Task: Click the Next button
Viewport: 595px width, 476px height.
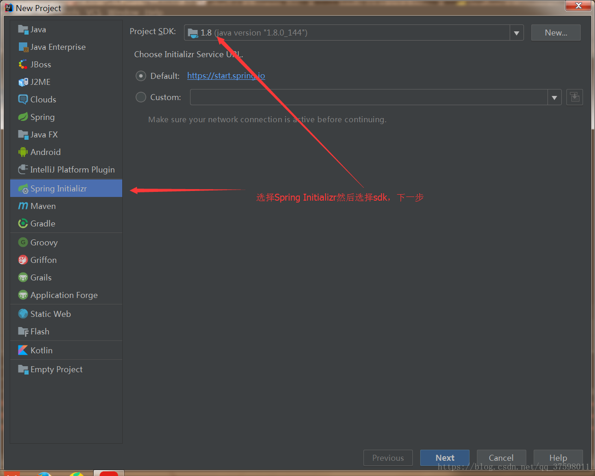Action: tap(445, 458)
